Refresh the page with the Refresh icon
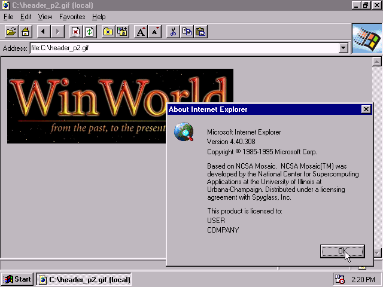This screenshot has height=287, width=383. point(90,32)
